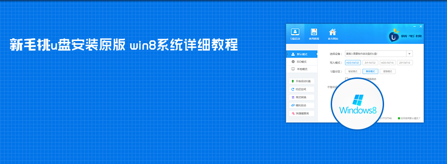Viewport: 447px width, 164px height.
Task: Open the U盘启动 toolbar icon
Action: tap(295, 32)
